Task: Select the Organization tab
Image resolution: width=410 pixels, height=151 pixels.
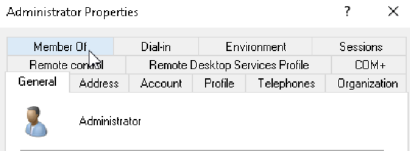Action: (366, 83)
